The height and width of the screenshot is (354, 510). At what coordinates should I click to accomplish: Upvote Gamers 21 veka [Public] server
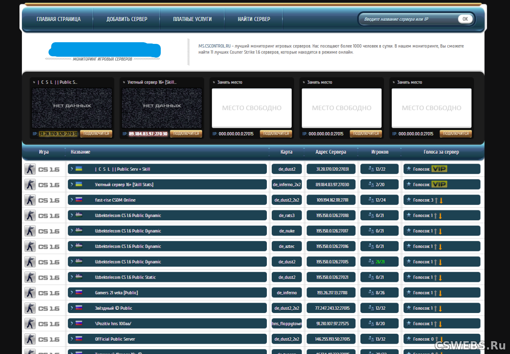(x=435, y=293)
